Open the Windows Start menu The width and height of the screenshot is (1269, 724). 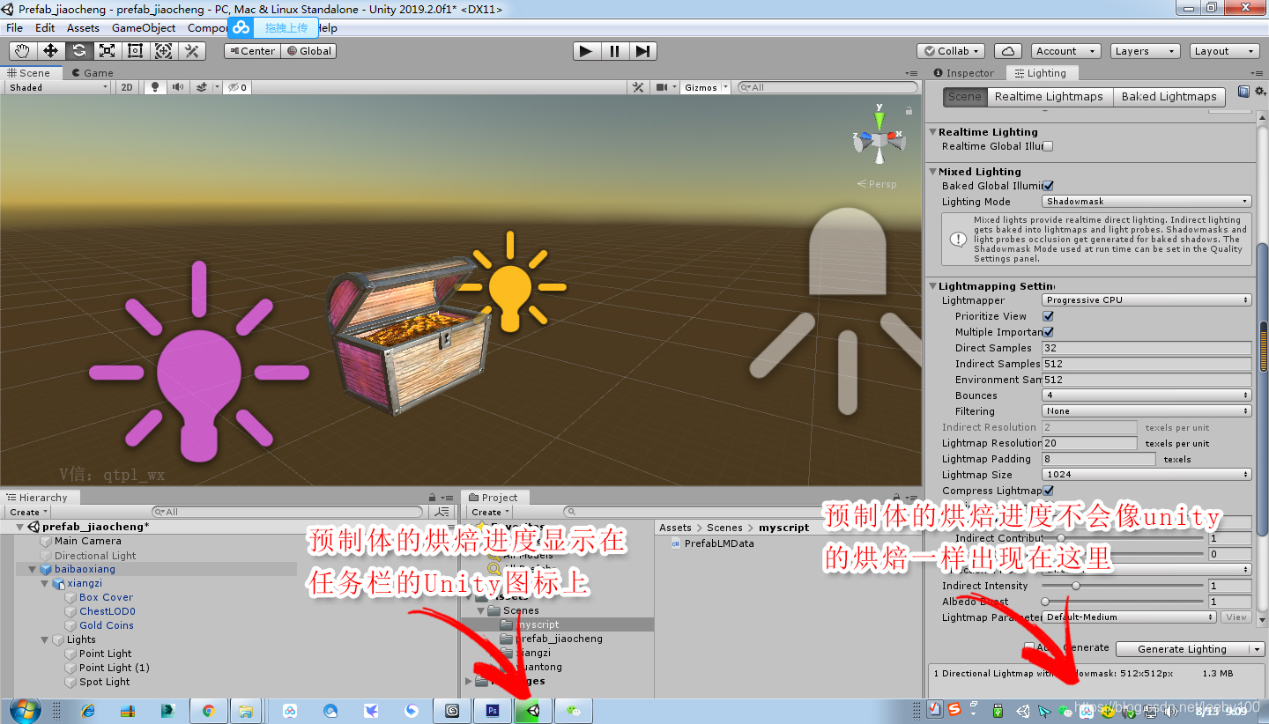coord(24,710)
